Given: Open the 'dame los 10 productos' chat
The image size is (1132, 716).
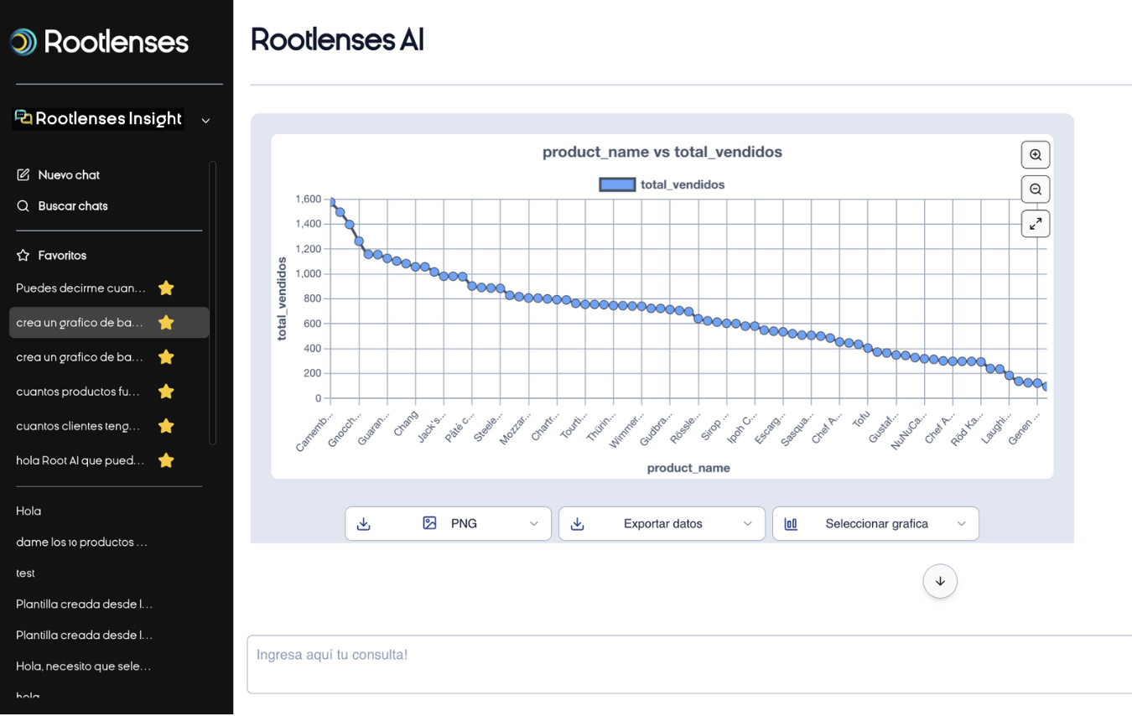Looking at the screenshot, I should pos(81,542).
